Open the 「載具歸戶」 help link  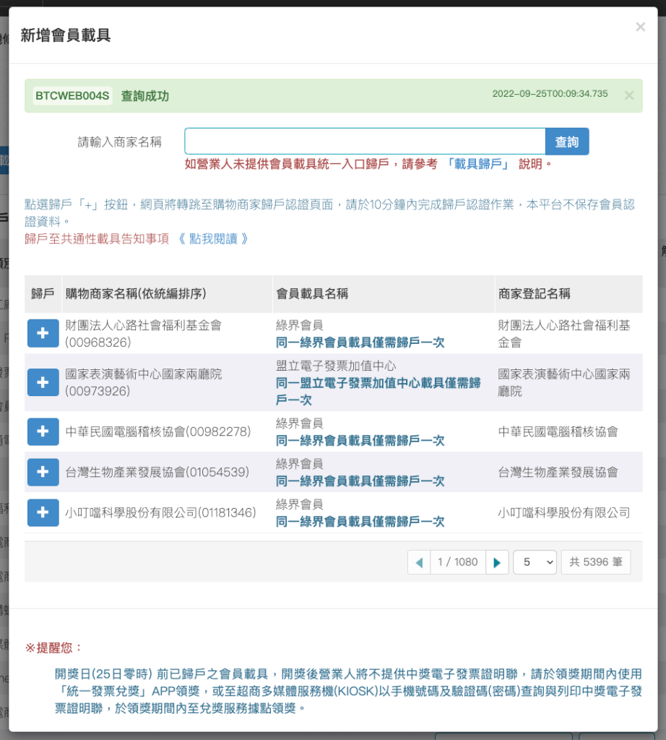(x=477, y=164)
